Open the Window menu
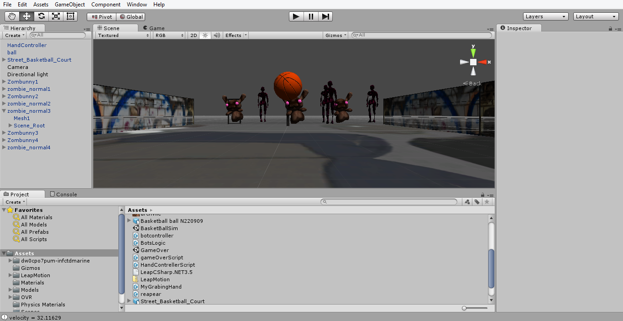This screenshot has height=321, width=623. tap(137, 5)
